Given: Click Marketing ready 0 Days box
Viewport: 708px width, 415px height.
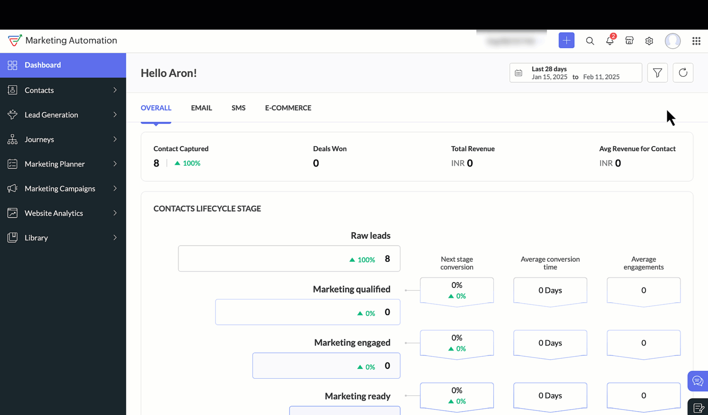Looking at the screenshot, I should click(x=550, y=397).
